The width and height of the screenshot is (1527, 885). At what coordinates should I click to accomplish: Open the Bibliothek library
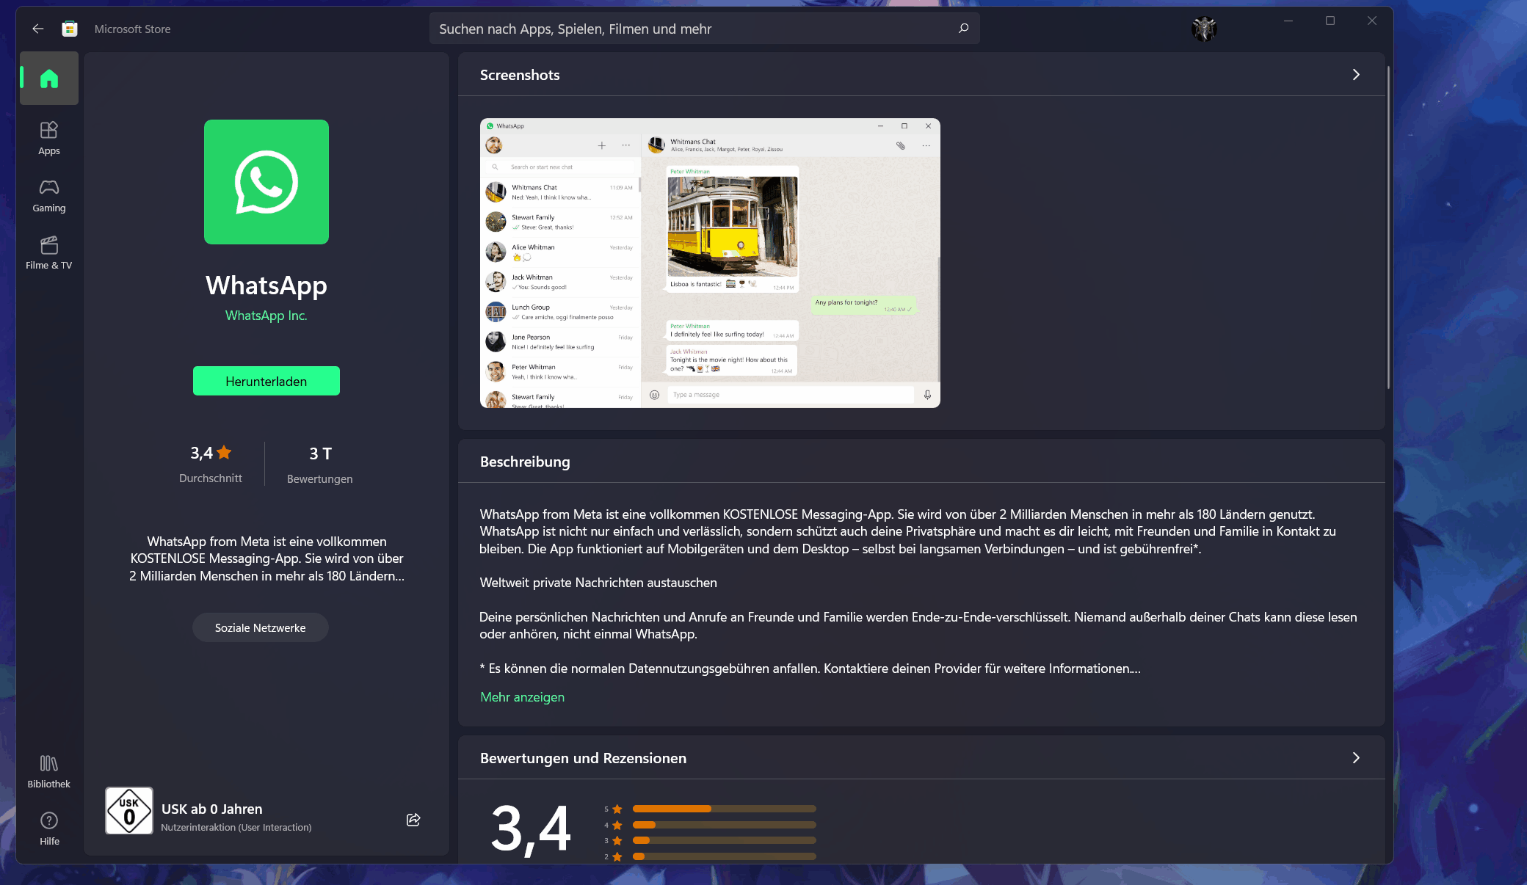coord(49,771)
